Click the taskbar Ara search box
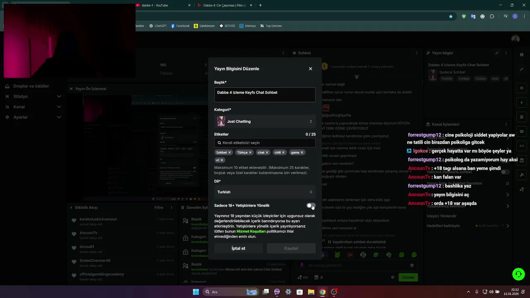The image size is (530, 298). click(231, 292)
